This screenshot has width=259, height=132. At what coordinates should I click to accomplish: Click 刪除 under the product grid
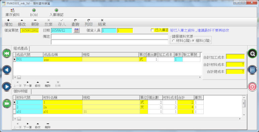pyautogui.click(x=48, y=84)
